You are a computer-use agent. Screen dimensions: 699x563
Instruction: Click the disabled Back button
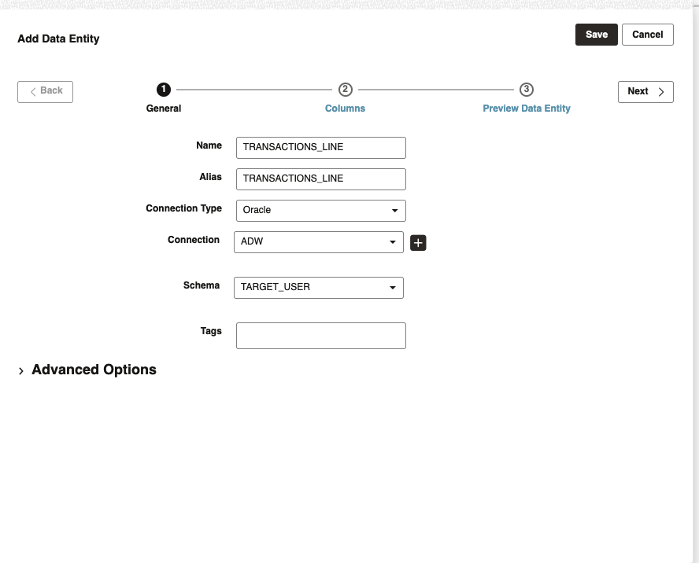point(45,91)
